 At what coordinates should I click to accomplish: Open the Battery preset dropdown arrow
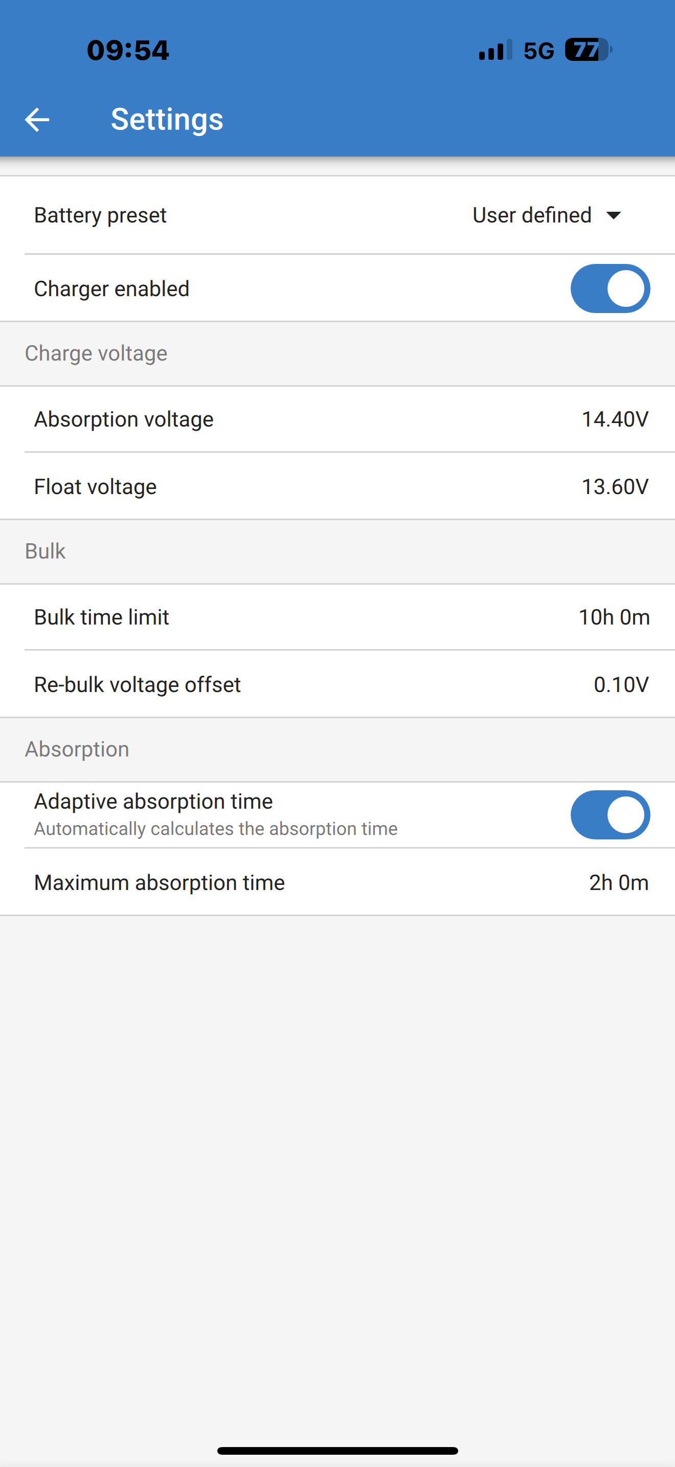pyautogui.click(x=614, y=215)
